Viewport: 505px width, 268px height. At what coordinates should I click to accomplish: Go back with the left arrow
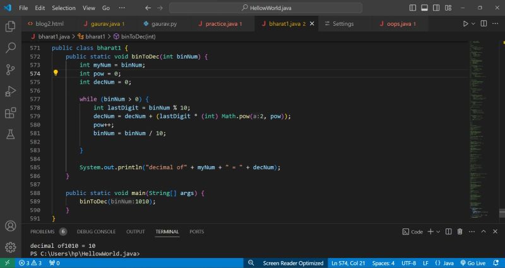[148, 8]
